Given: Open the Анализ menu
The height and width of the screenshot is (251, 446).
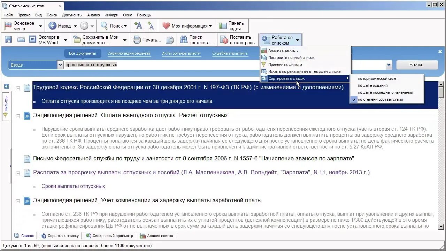Looking at the screenshot, I should pyautogui.click(x=93, y=15).
